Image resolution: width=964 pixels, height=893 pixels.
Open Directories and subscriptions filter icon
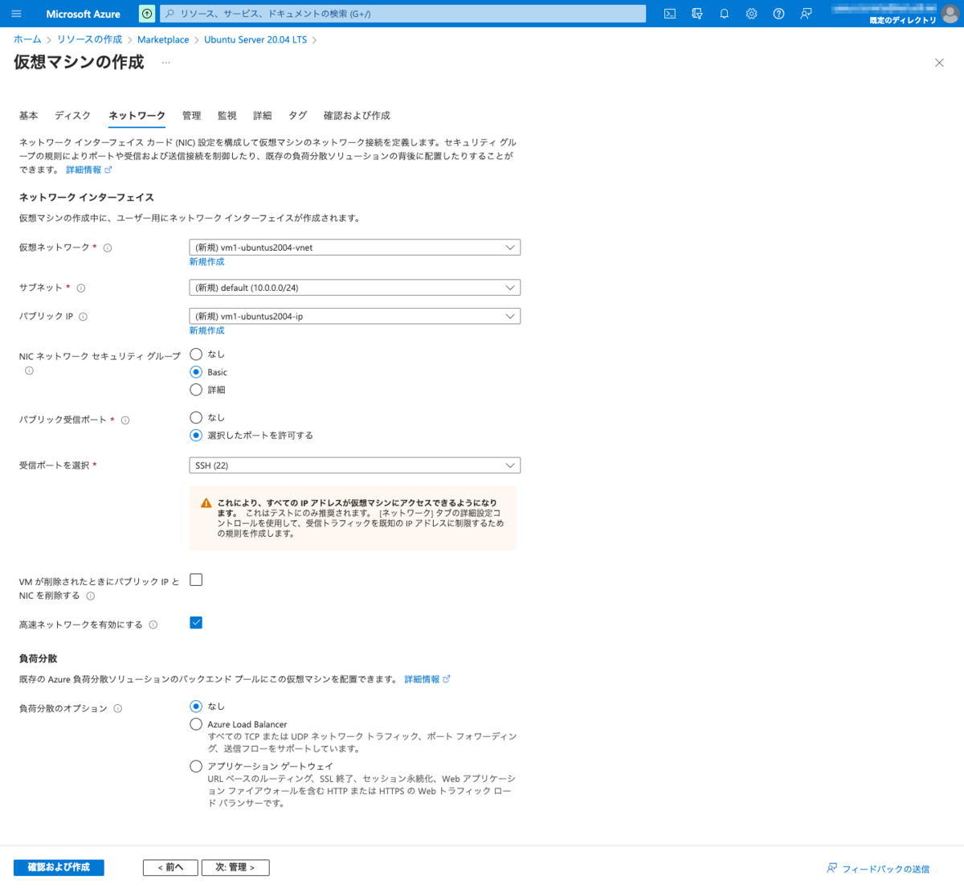coord(697,14)
